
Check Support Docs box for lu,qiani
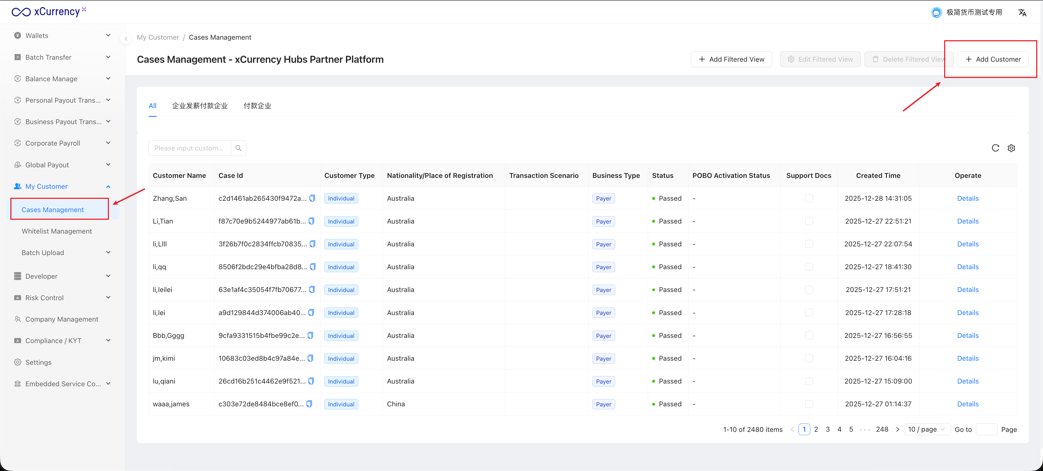(809, 381)
